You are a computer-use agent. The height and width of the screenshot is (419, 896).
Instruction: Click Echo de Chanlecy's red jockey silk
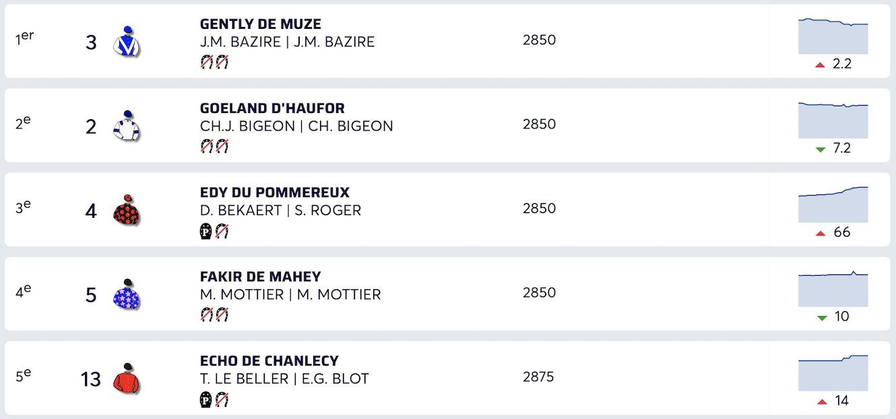coord(126,379)
